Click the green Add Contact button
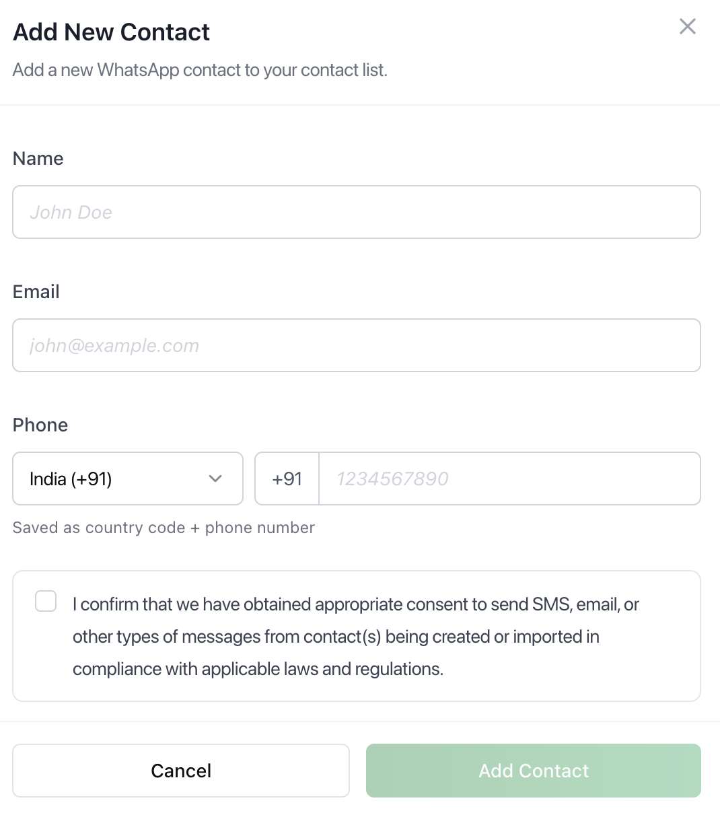Viewport: 720px width, 813px height. [534, 771]
